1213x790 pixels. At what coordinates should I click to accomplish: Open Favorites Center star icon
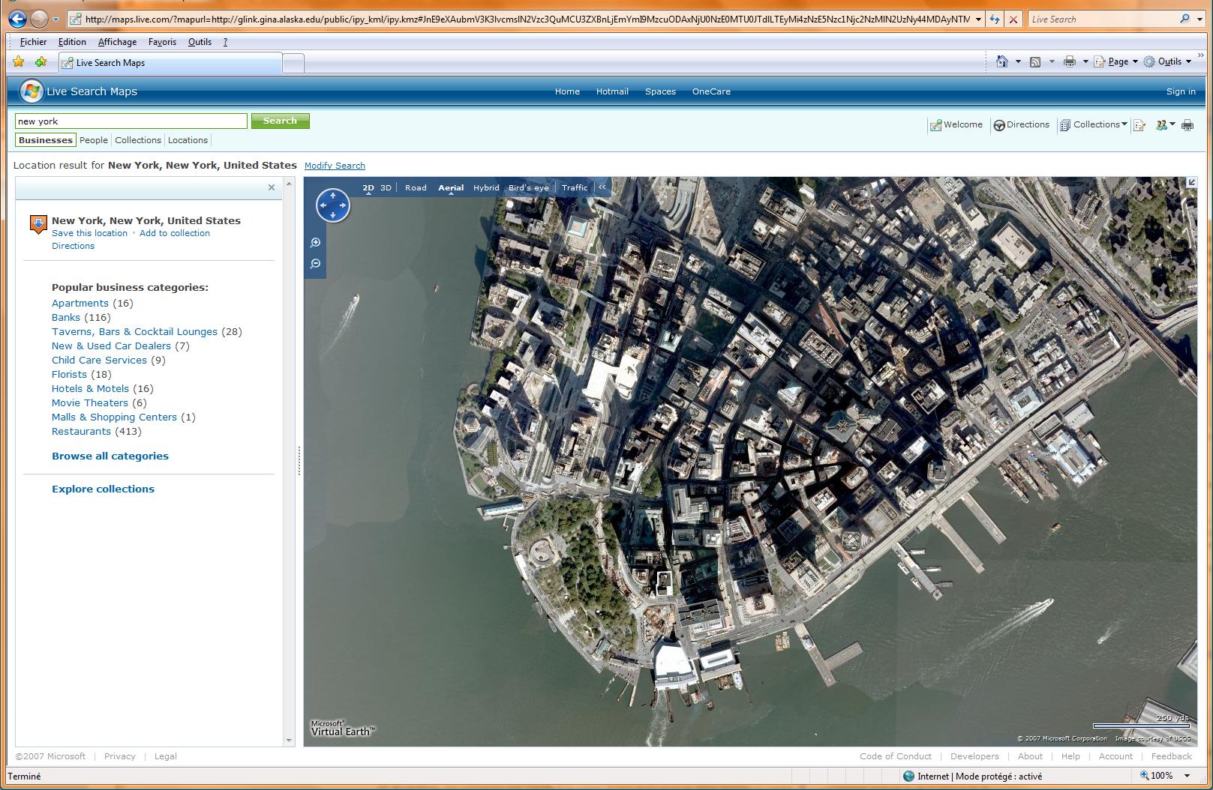click(x=19, y=62)
